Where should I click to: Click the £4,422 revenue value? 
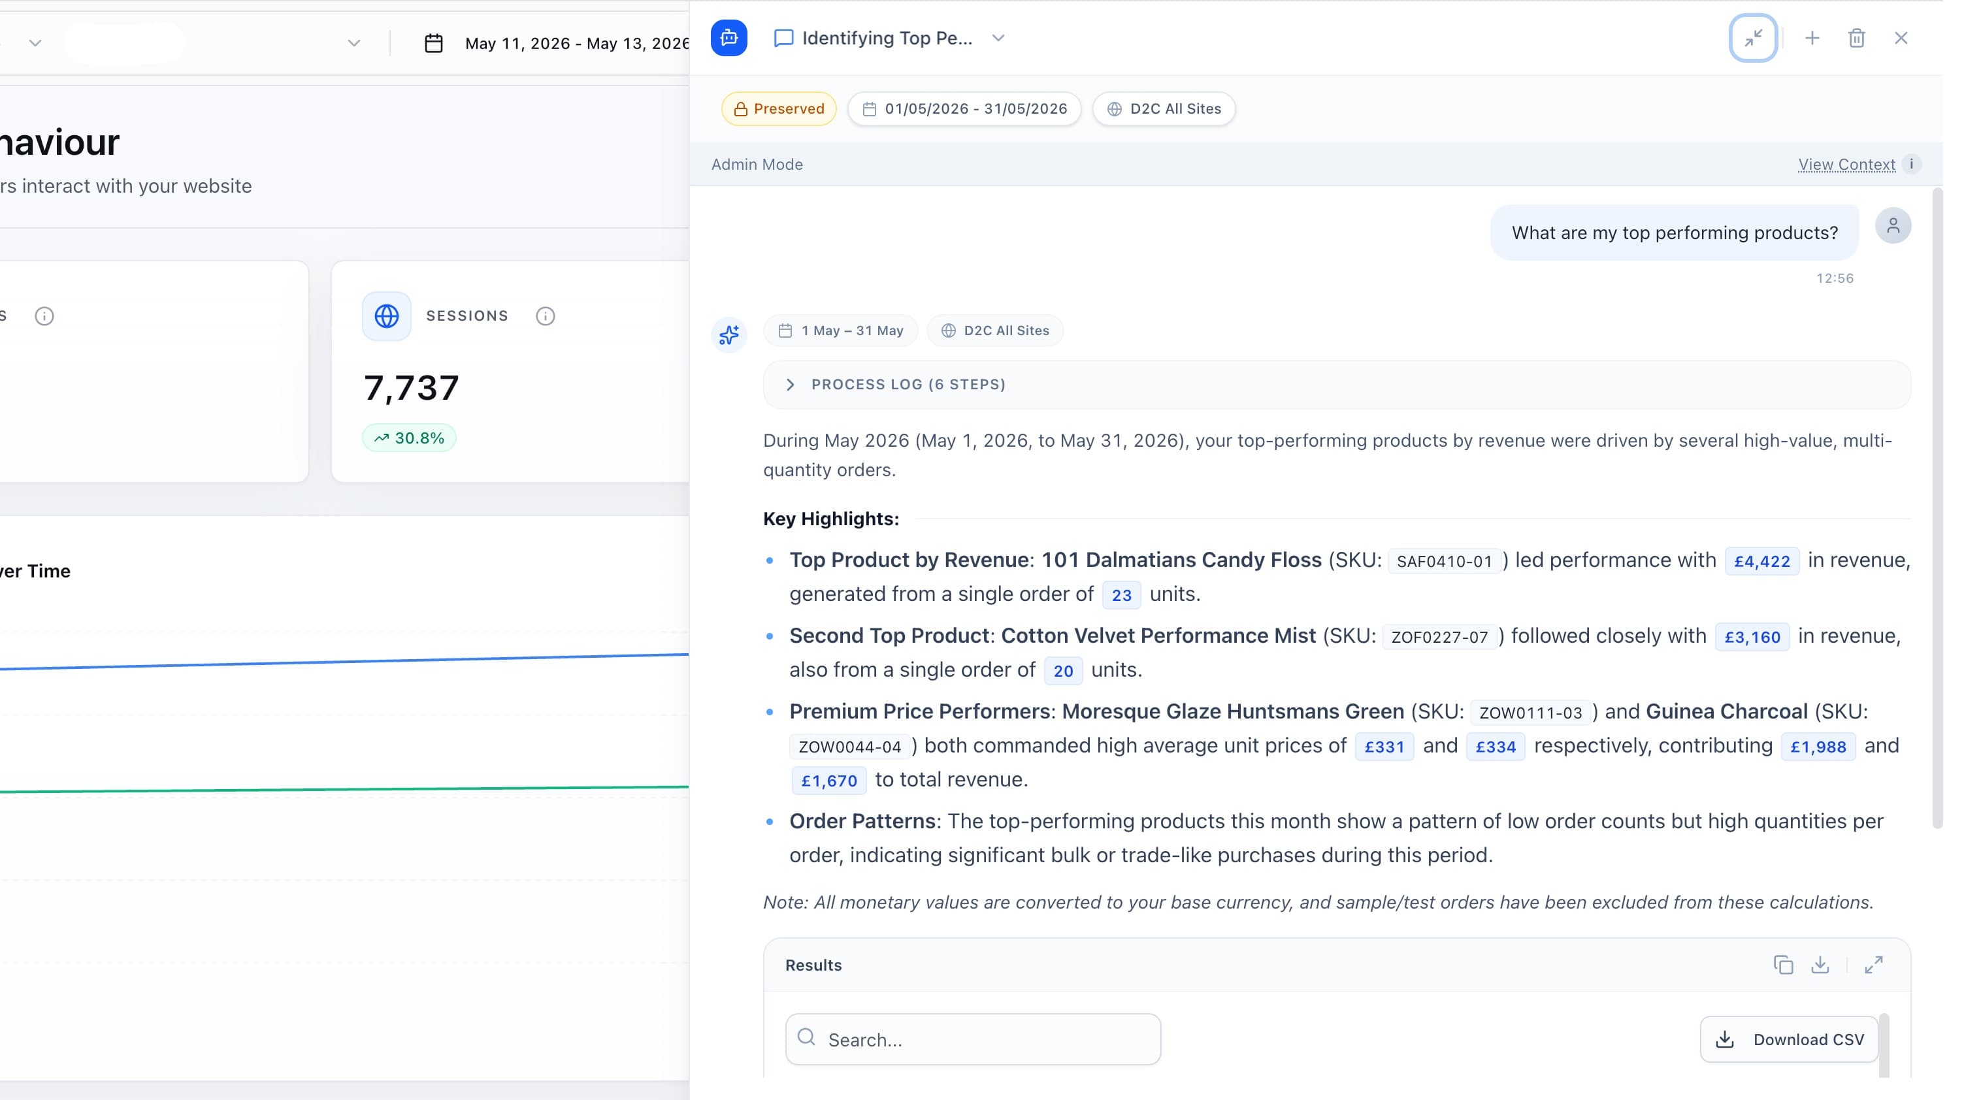1762,561
